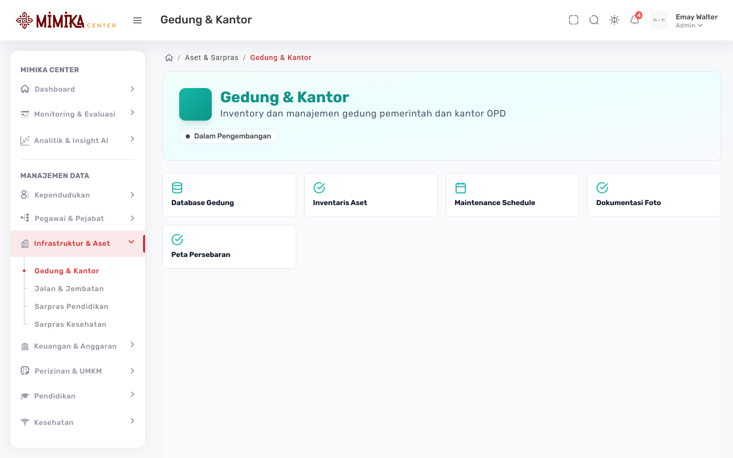The image size is (733, 458).
Task: Open the search icon in header
Action: tap(594, 20)
